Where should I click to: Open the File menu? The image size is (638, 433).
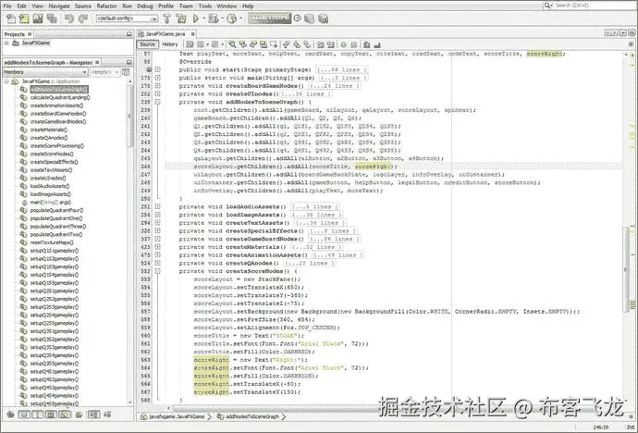point(7,6)
